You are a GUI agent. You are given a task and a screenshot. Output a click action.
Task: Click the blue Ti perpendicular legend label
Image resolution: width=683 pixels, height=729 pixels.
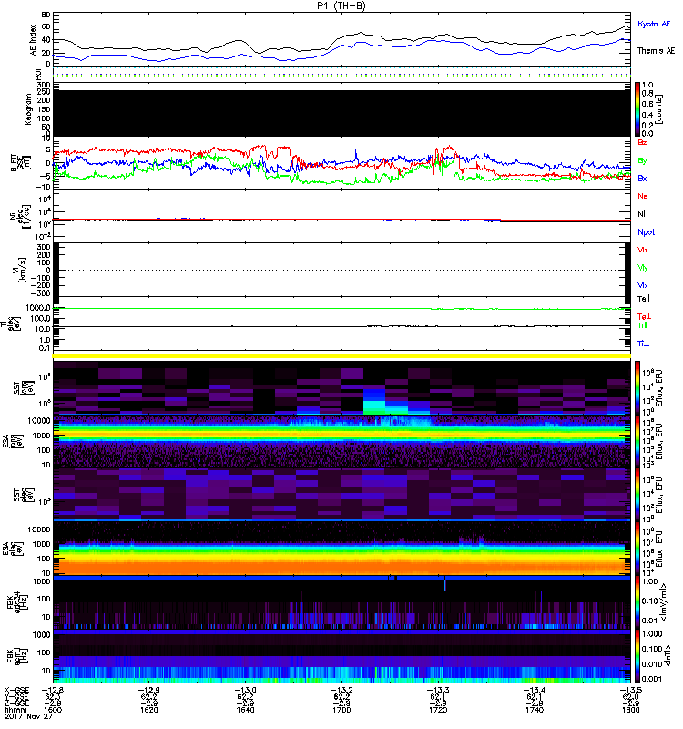click(643, 344)
